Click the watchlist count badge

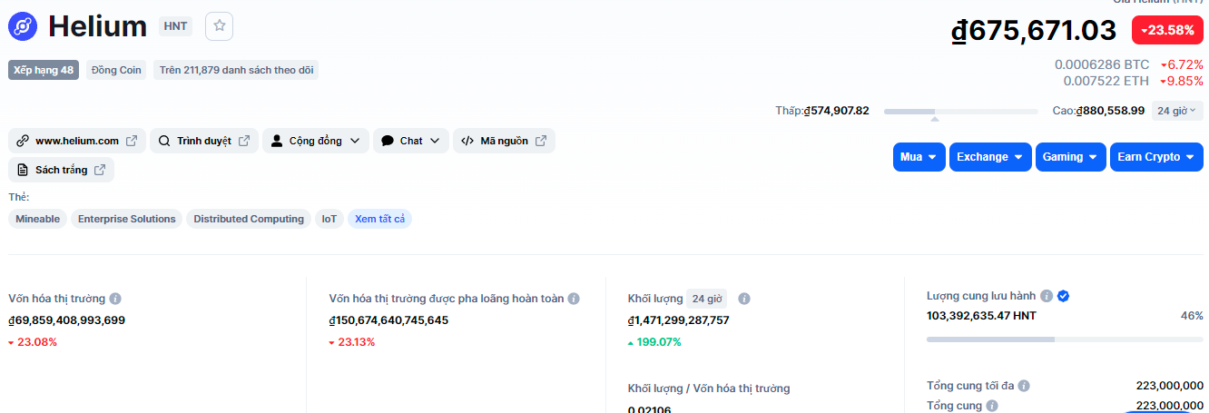point(236,70)
